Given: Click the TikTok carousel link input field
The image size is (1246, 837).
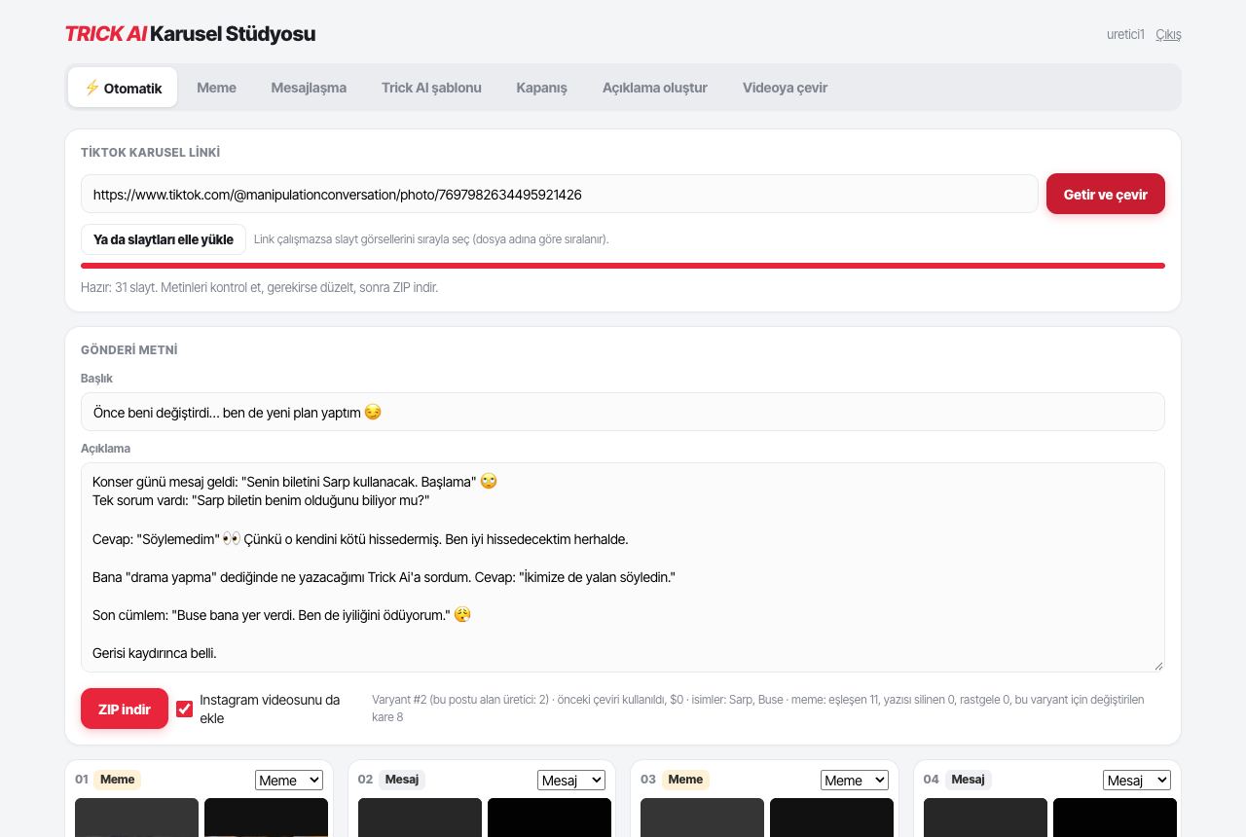Looking at the screenshot, I should [559, 194].
